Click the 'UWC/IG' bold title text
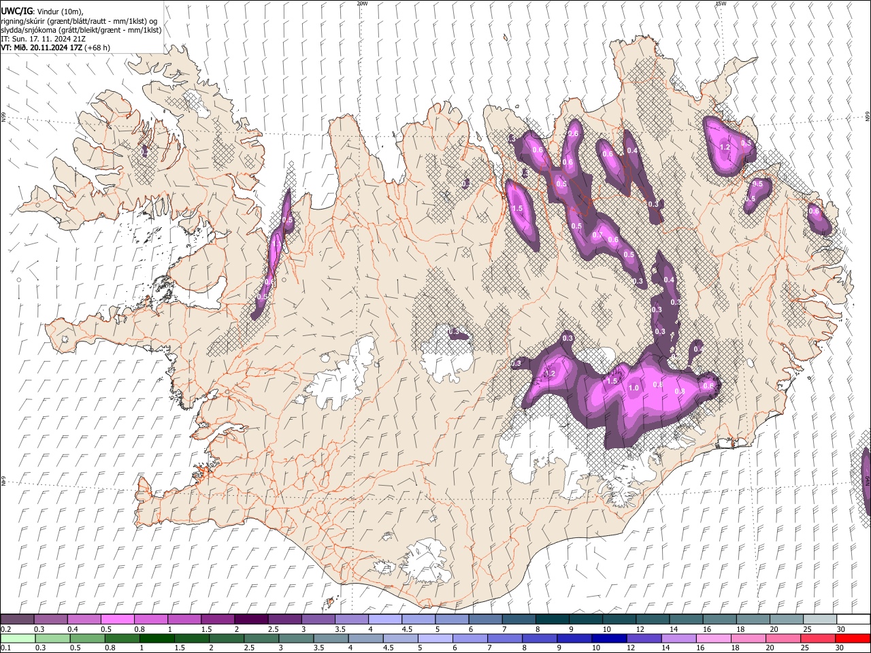Viewport: 871px width, 653px height. coord(16,12)
